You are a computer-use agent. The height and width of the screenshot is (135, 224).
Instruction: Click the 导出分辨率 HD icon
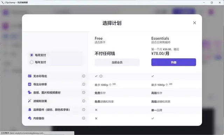[x=29, y=84]
